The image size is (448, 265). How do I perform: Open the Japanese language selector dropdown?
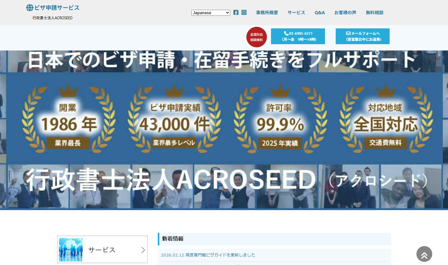tap(211, 13)
